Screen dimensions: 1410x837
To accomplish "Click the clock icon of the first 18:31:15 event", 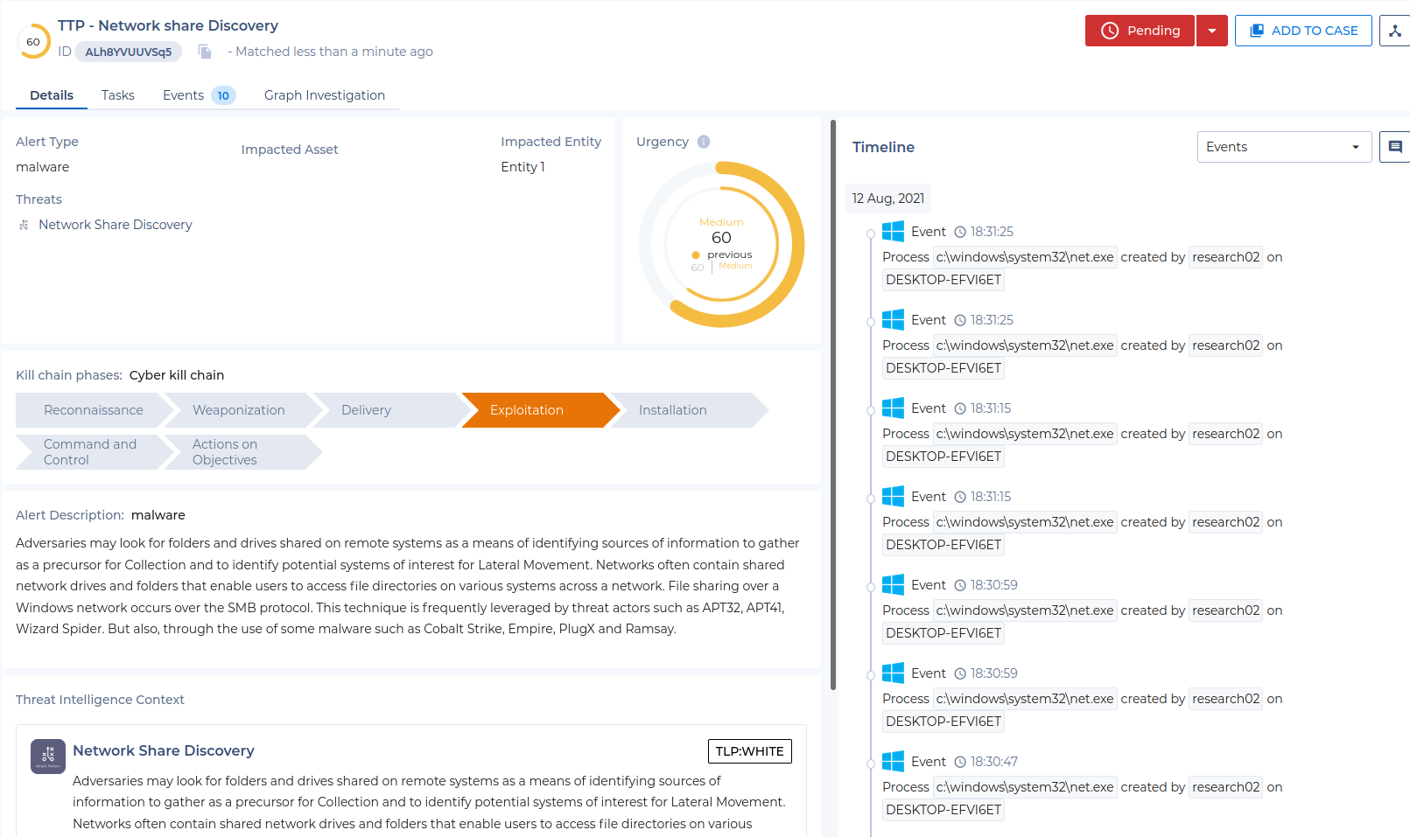I will point(960,408).
